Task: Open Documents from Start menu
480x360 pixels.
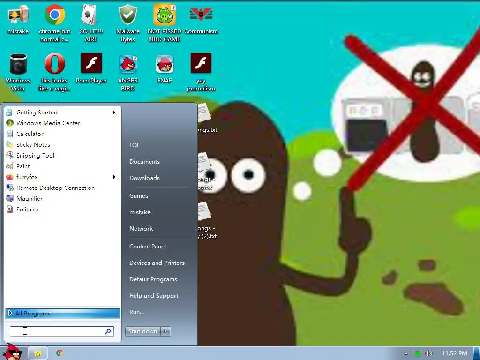Action: (144, 162)
